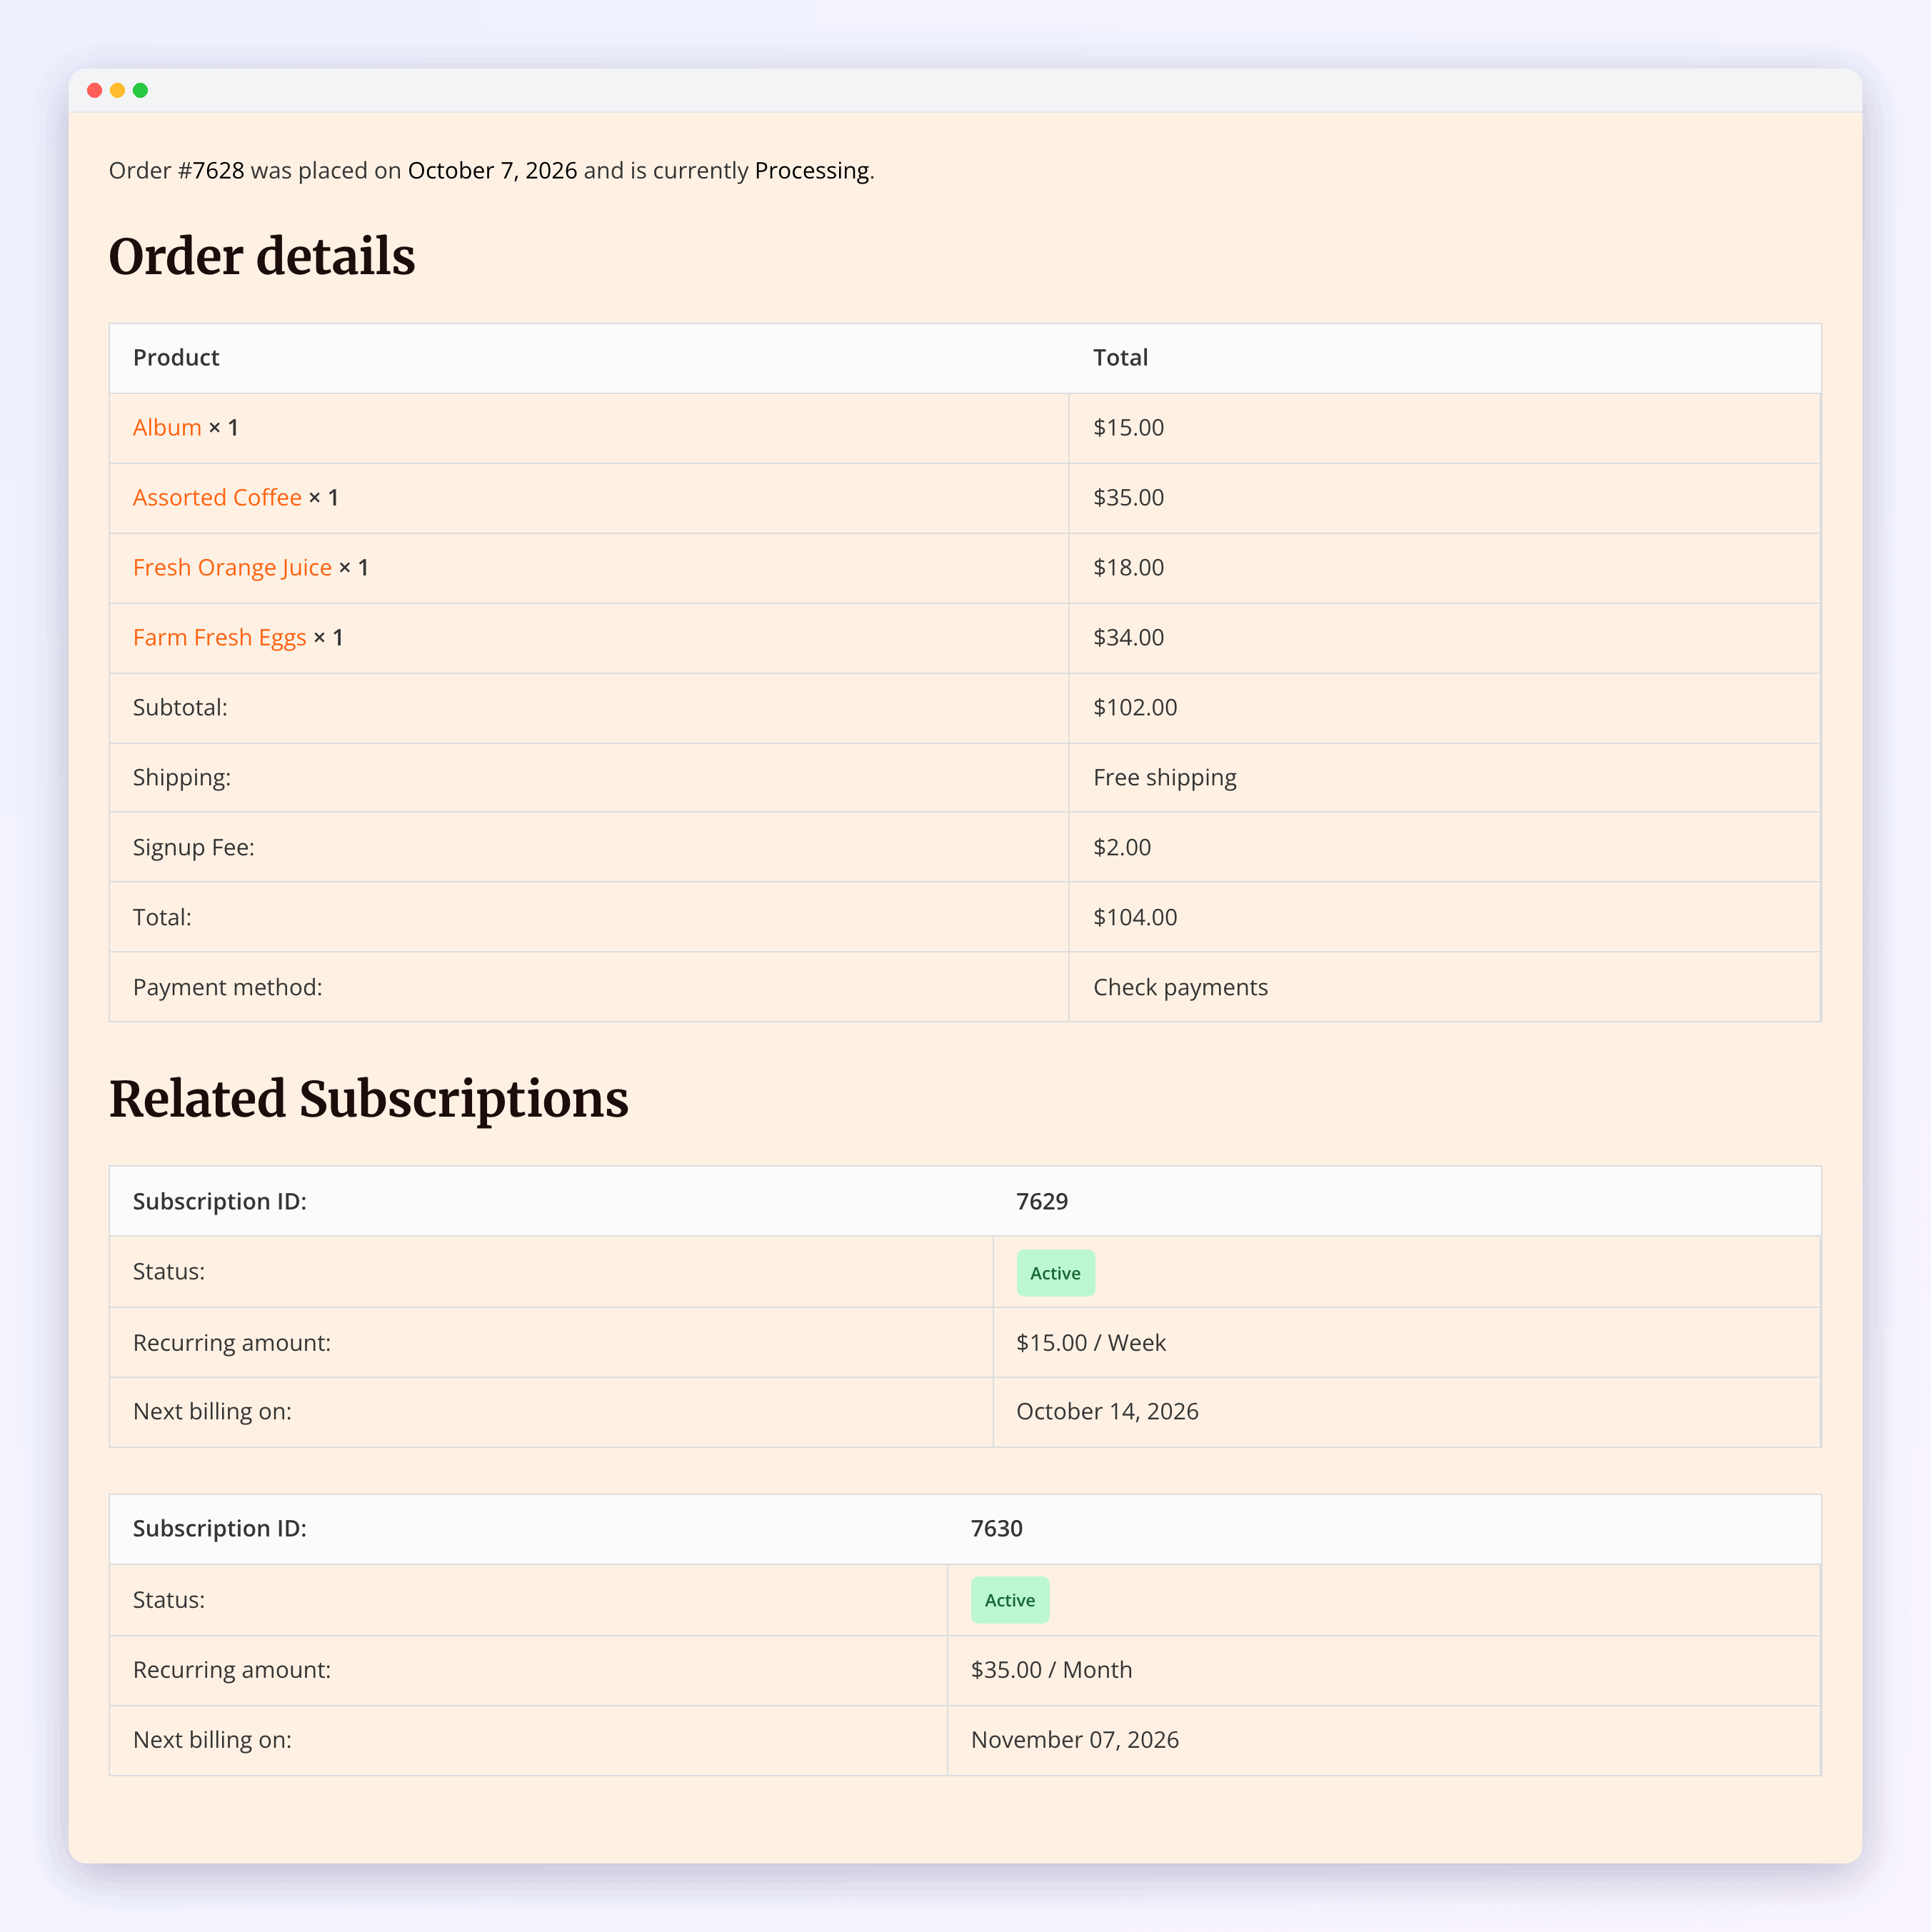Click the yellow minimize window button
Screen dimensions: 1931x1932
click(x=118, y=91)
